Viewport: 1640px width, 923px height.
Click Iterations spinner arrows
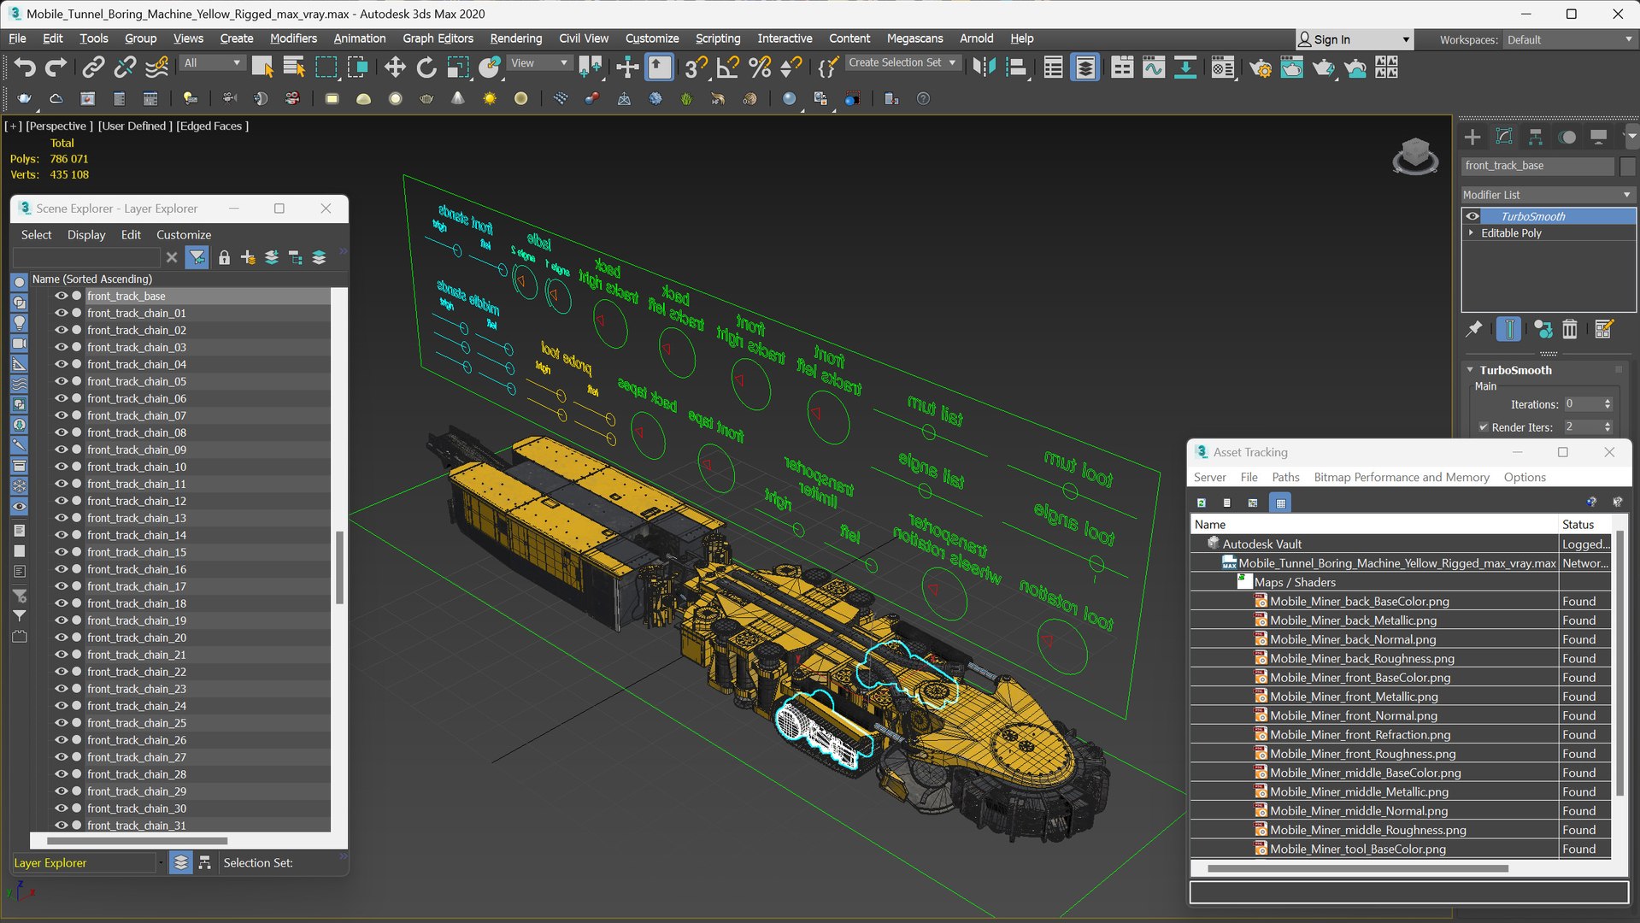coord(1608,404)
